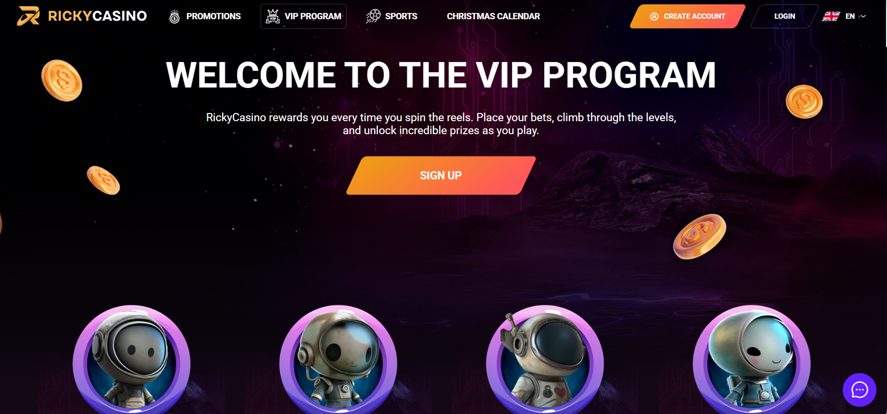Click the RICKYCASINO brand text
The image size is (887, 414).
pos(98,16)
